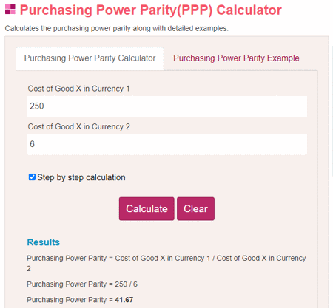
Task: Focus the Currency 2 cost input field
Action: point(166,144)
